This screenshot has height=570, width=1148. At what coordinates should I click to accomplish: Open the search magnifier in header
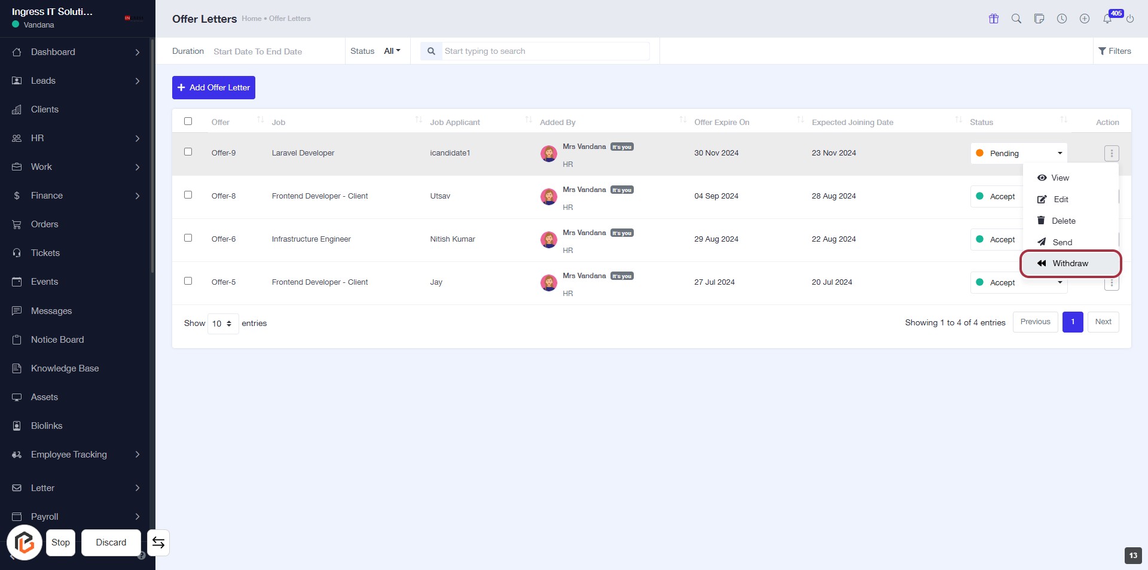pyautogui.click(x=1016, y=19)
